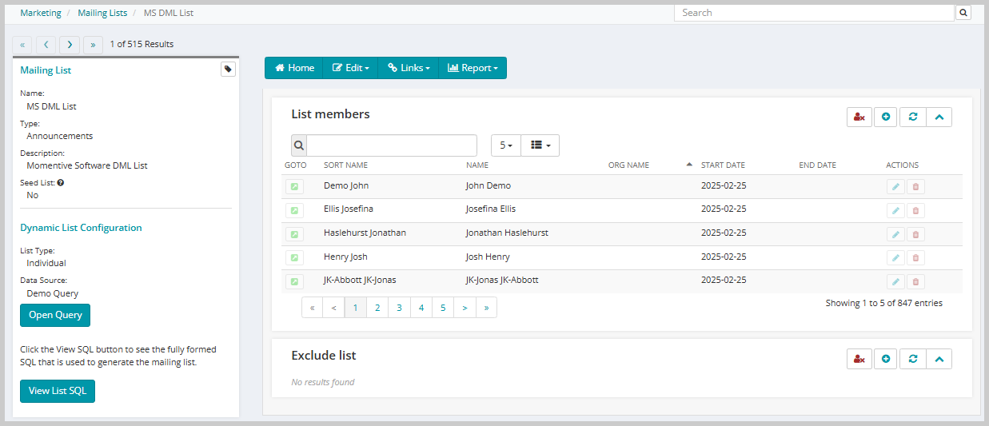
Task: Delete the JK-Abbott JK-Jonas row
Action: [915, 281]
